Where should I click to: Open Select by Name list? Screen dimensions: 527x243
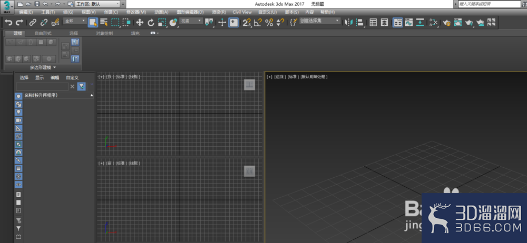[104, 23]
